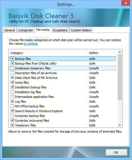The width and height of the screenshot is (132, 160).
Task: Click 'Unsafe' value for Intermediate application files
Action: tap(94, 97)
